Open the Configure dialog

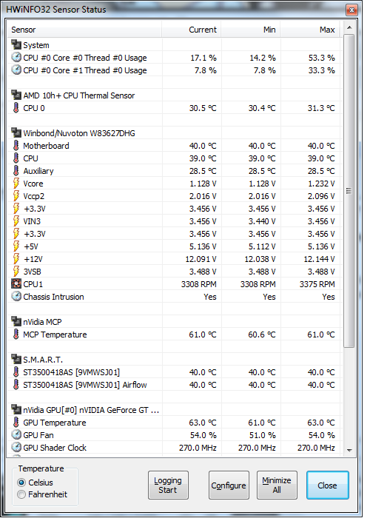click(229, 485)
